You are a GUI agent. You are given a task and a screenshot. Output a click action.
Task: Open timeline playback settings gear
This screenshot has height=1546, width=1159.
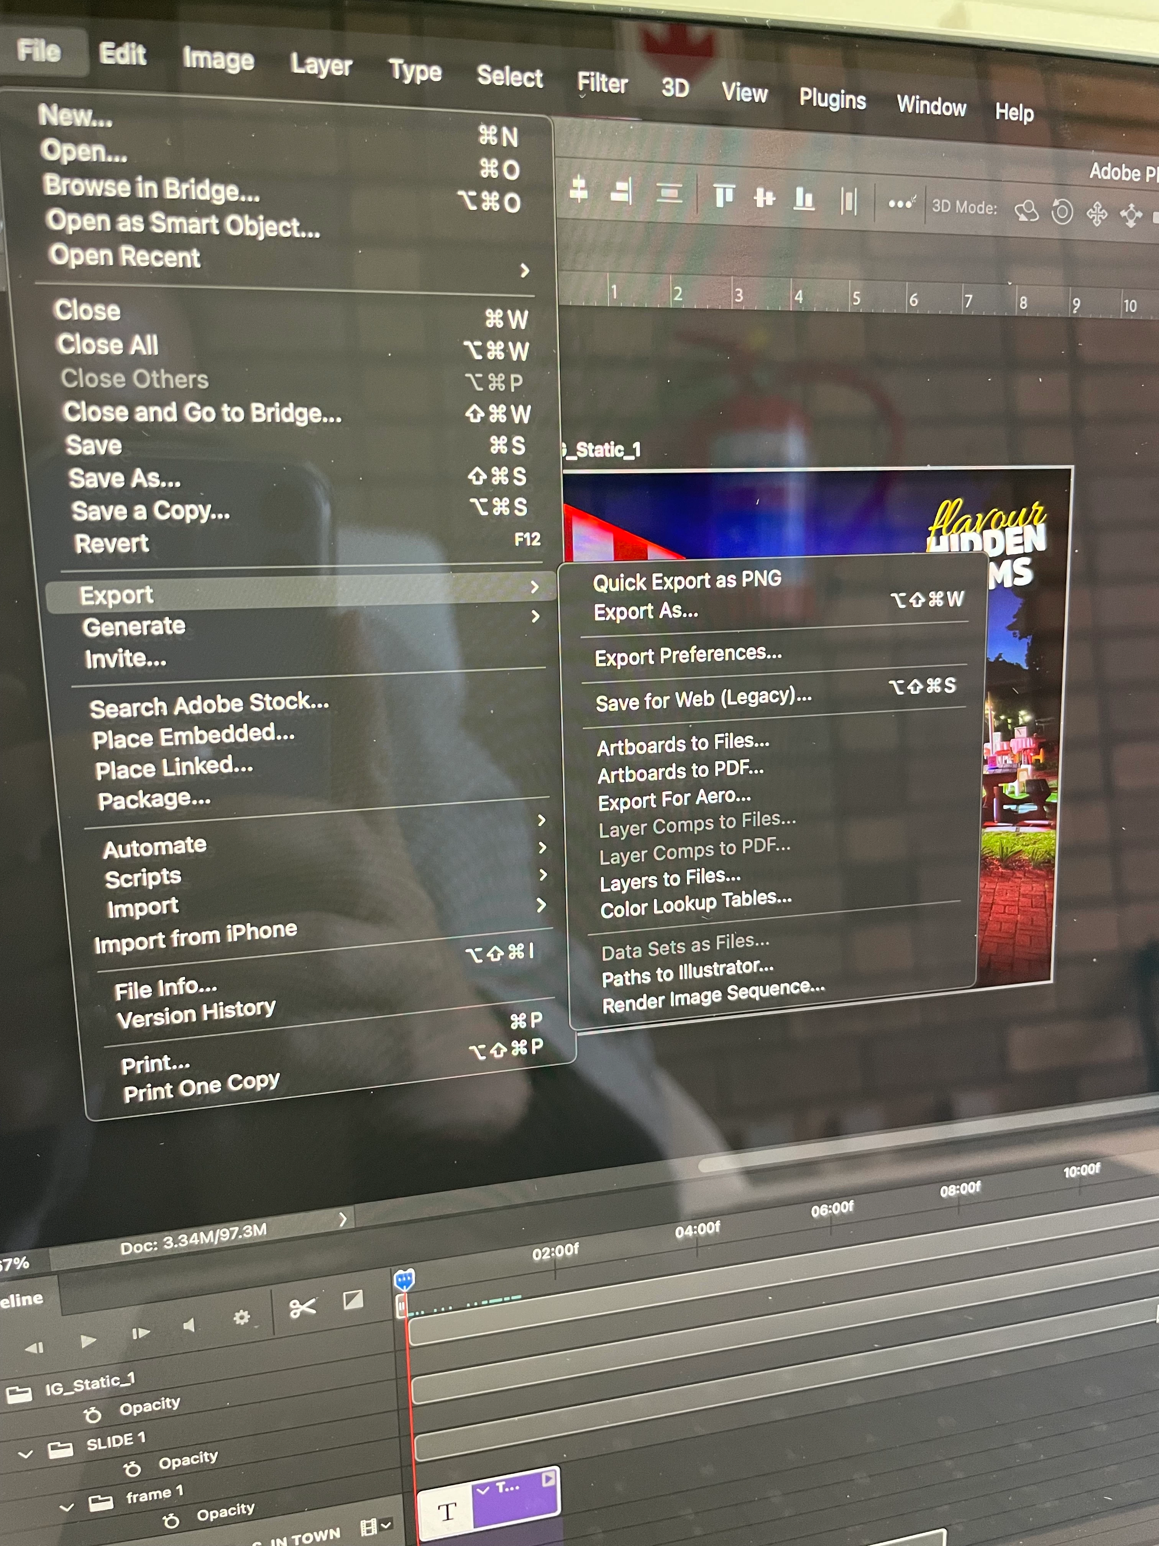point(242,1317)
